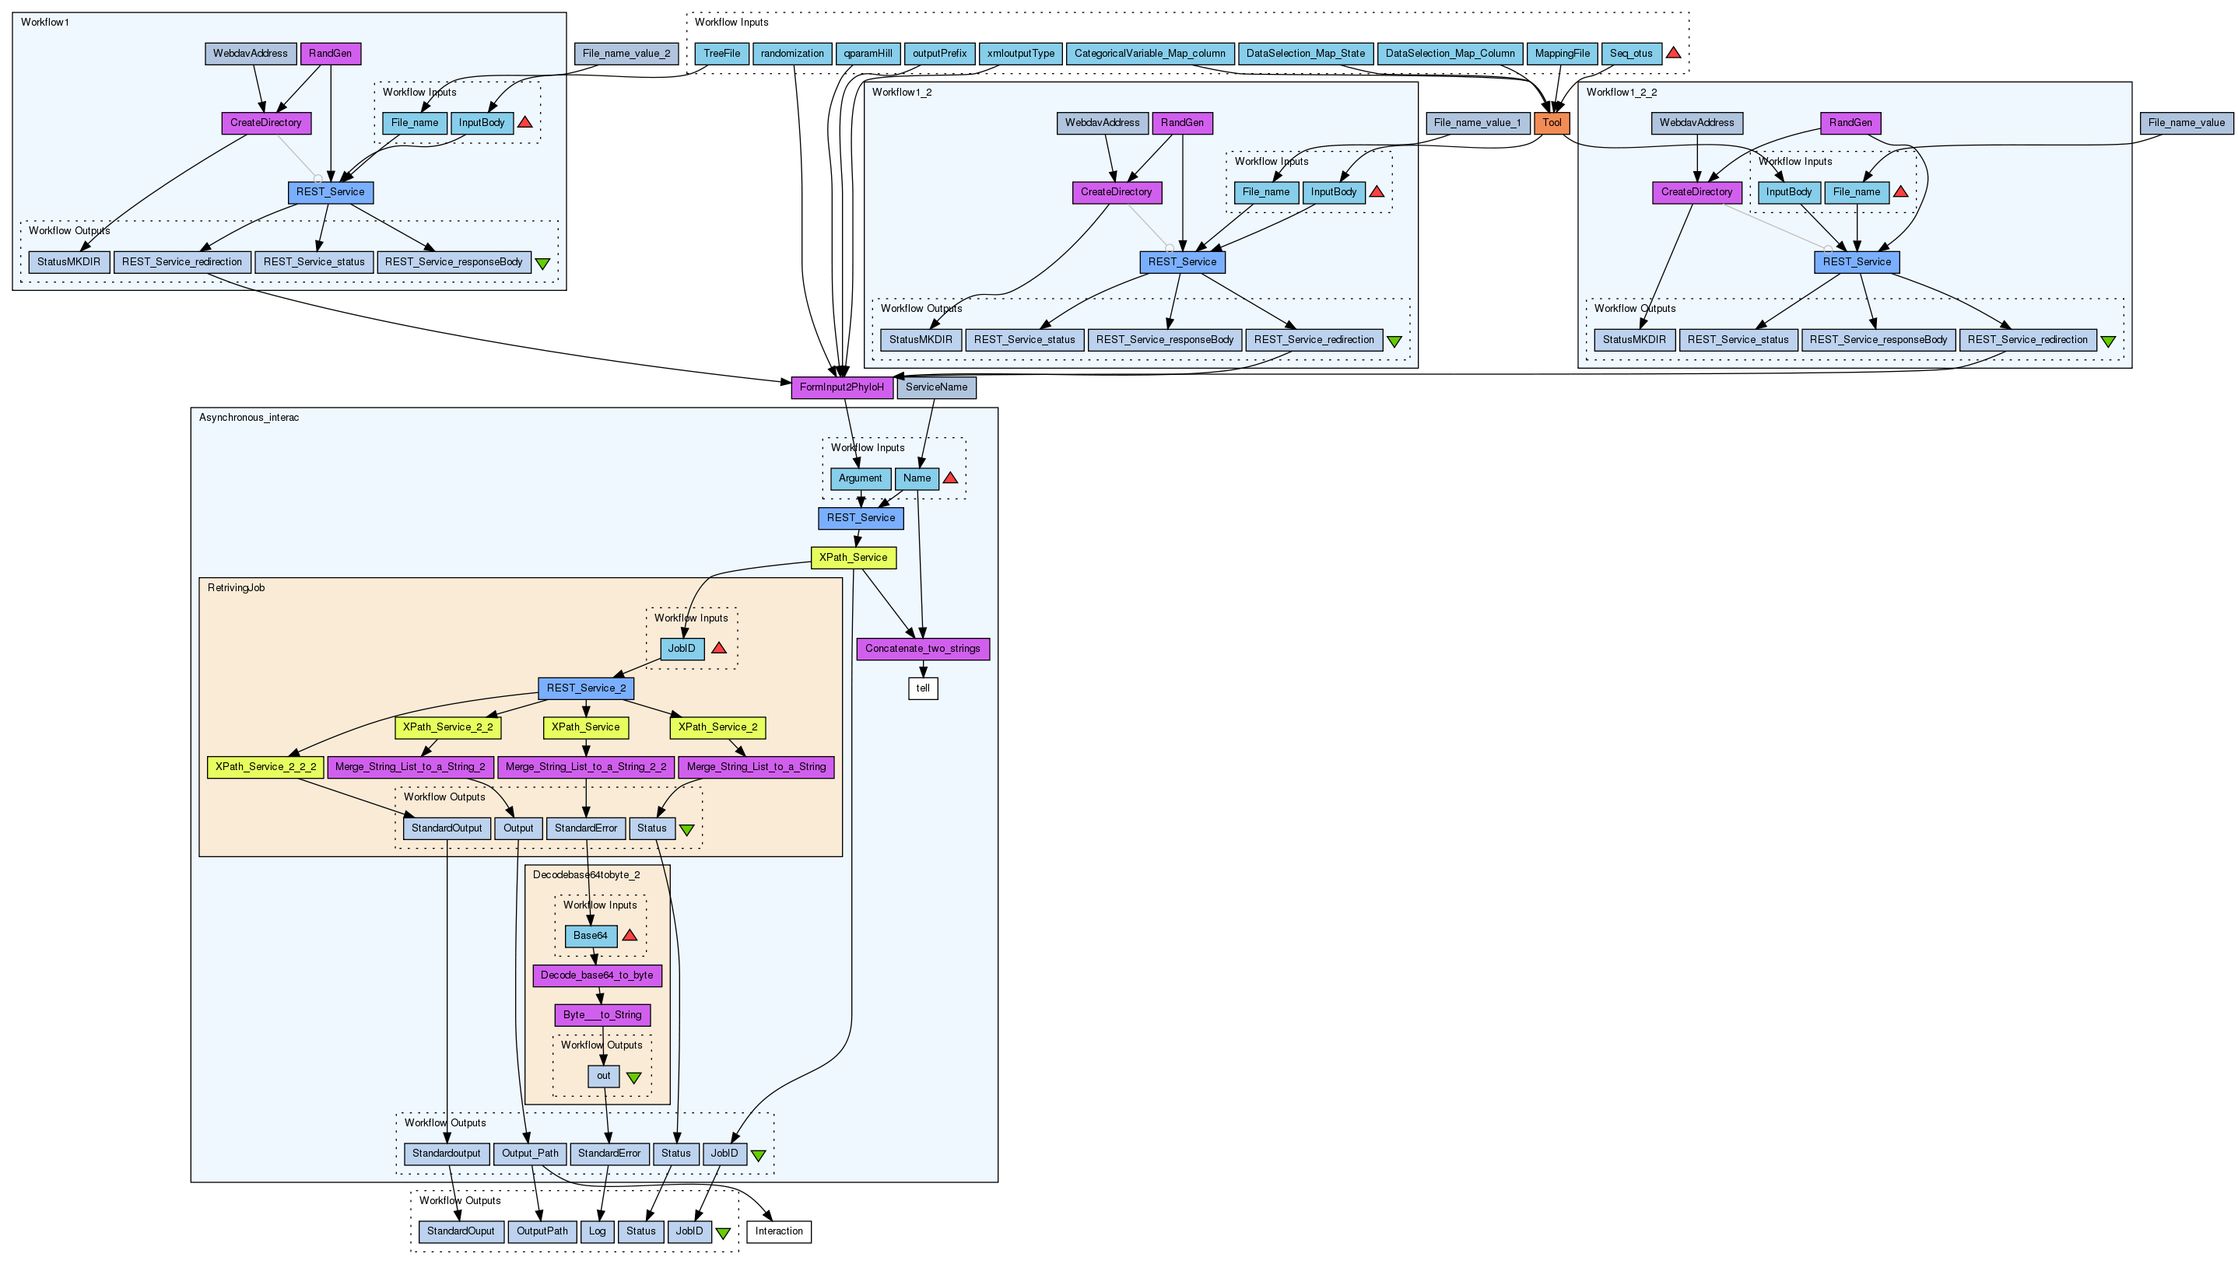Click the green triangle beside out port
This screenshot has width=2238, height=1264.
[633, 1077]
